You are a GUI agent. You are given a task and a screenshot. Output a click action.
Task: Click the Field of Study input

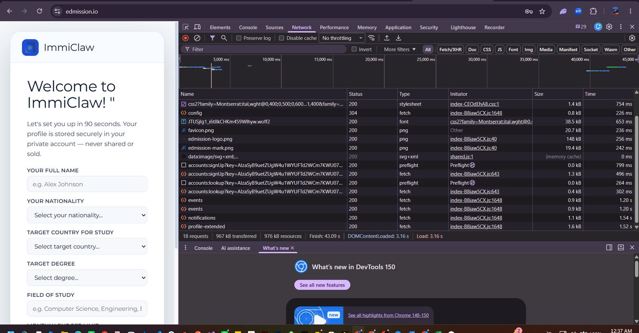87,309
